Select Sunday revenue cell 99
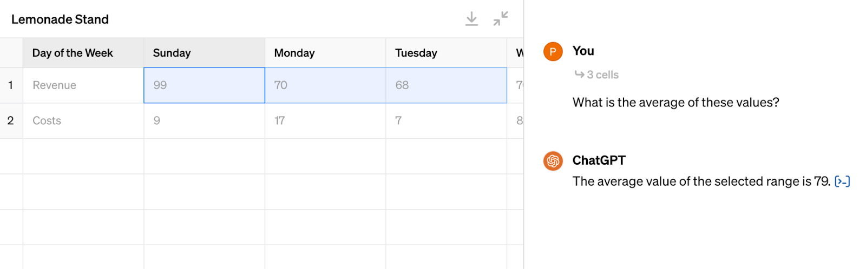This screenshot has width=866, height=269. pyautogui.click(x=205, y=85)
